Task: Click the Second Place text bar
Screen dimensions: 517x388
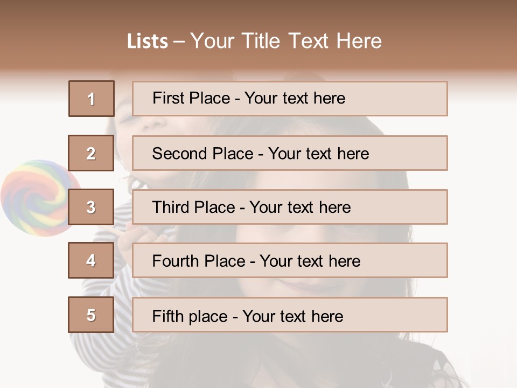Action: point(290,153)
